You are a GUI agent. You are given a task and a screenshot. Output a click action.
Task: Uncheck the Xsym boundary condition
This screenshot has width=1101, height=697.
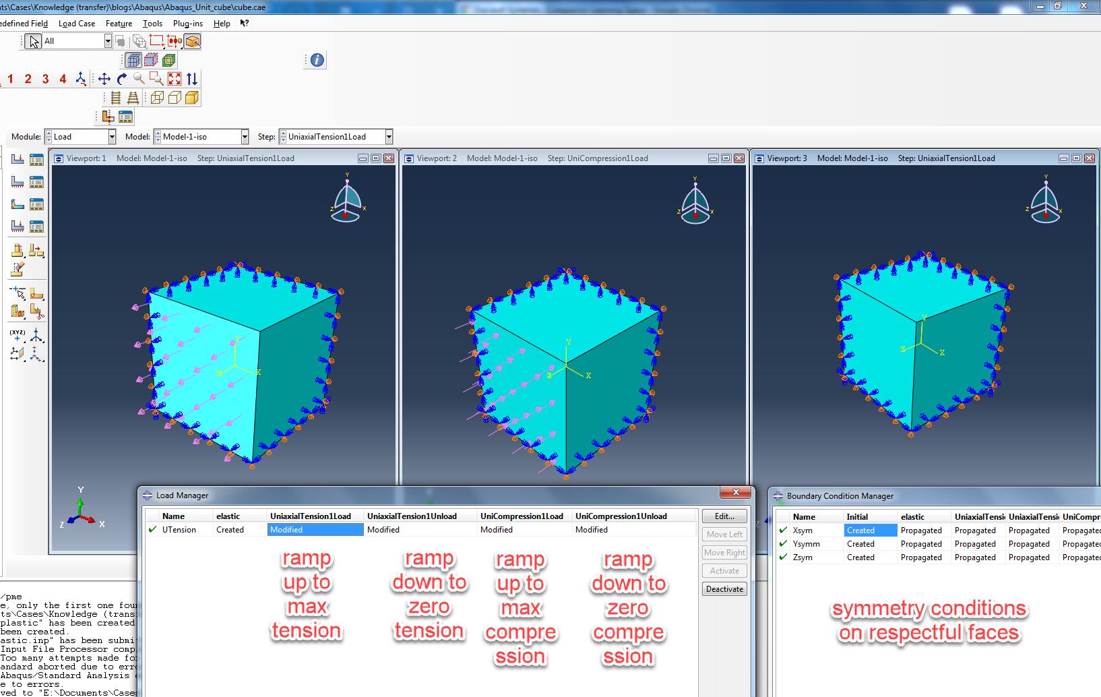(x=783, y=530)
